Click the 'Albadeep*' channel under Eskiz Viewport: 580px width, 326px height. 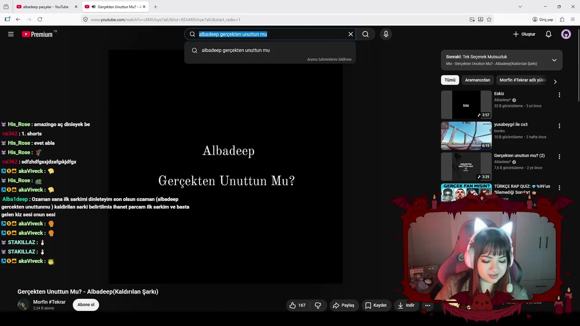(x=503, y=100)
